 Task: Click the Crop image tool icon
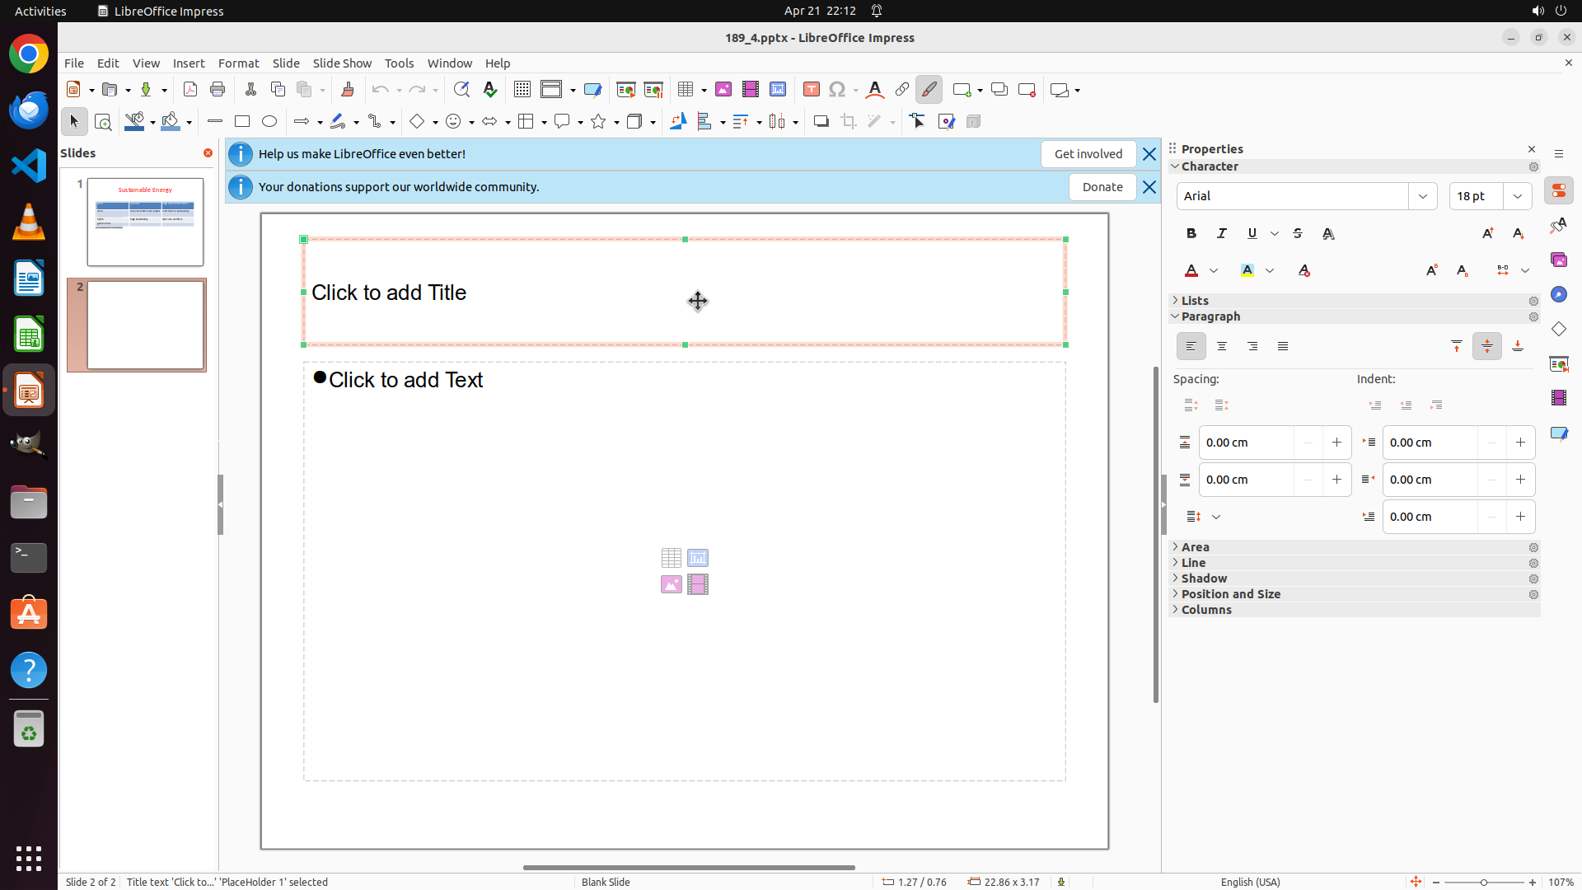point(849,122)
